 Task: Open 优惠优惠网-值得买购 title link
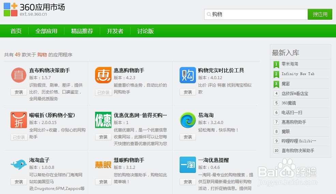[x=140, y=115]
